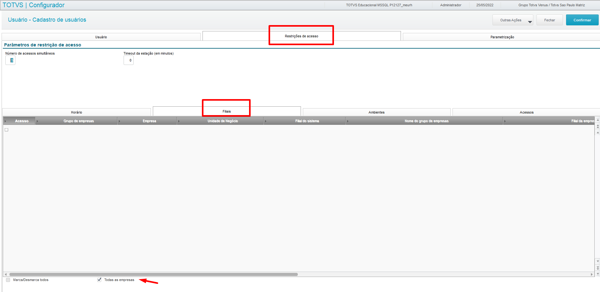Open the Ambientes sub-tab
Screen dimensions: 600x292
click(376, 112)
